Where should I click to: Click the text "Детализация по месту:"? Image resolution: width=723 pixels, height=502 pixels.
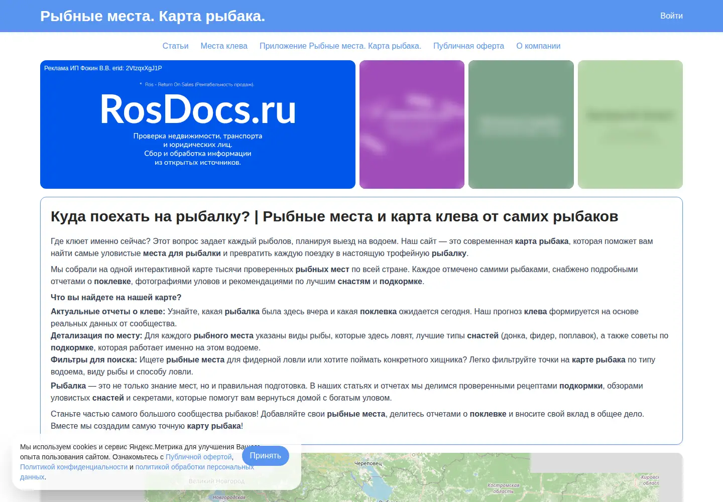coord(96,335)
